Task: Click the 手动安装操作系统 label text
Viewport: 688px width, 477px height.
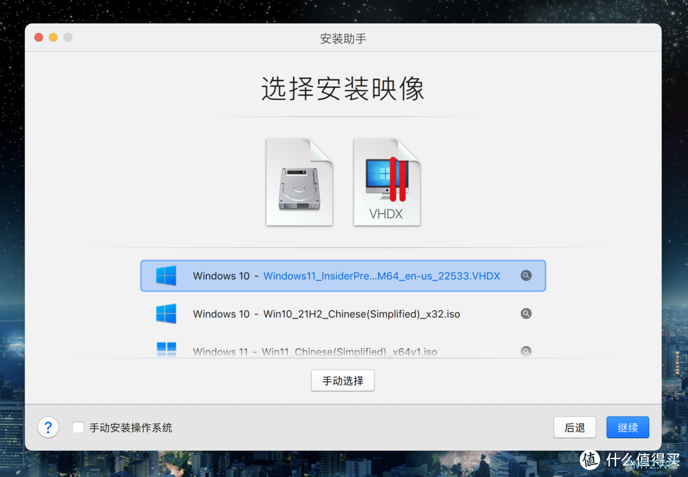Action: tap(131, 428)
